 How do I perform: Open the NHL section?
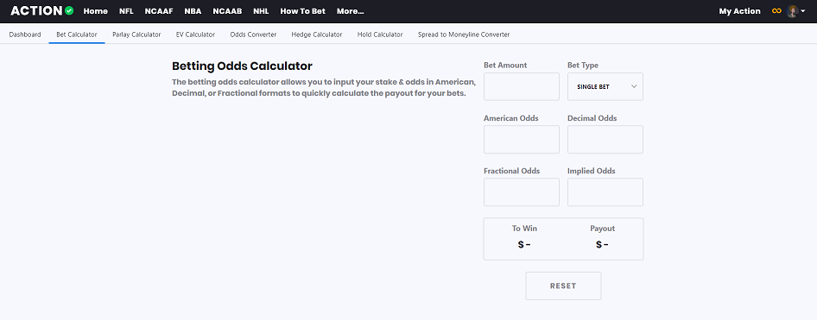click(261, 11)
